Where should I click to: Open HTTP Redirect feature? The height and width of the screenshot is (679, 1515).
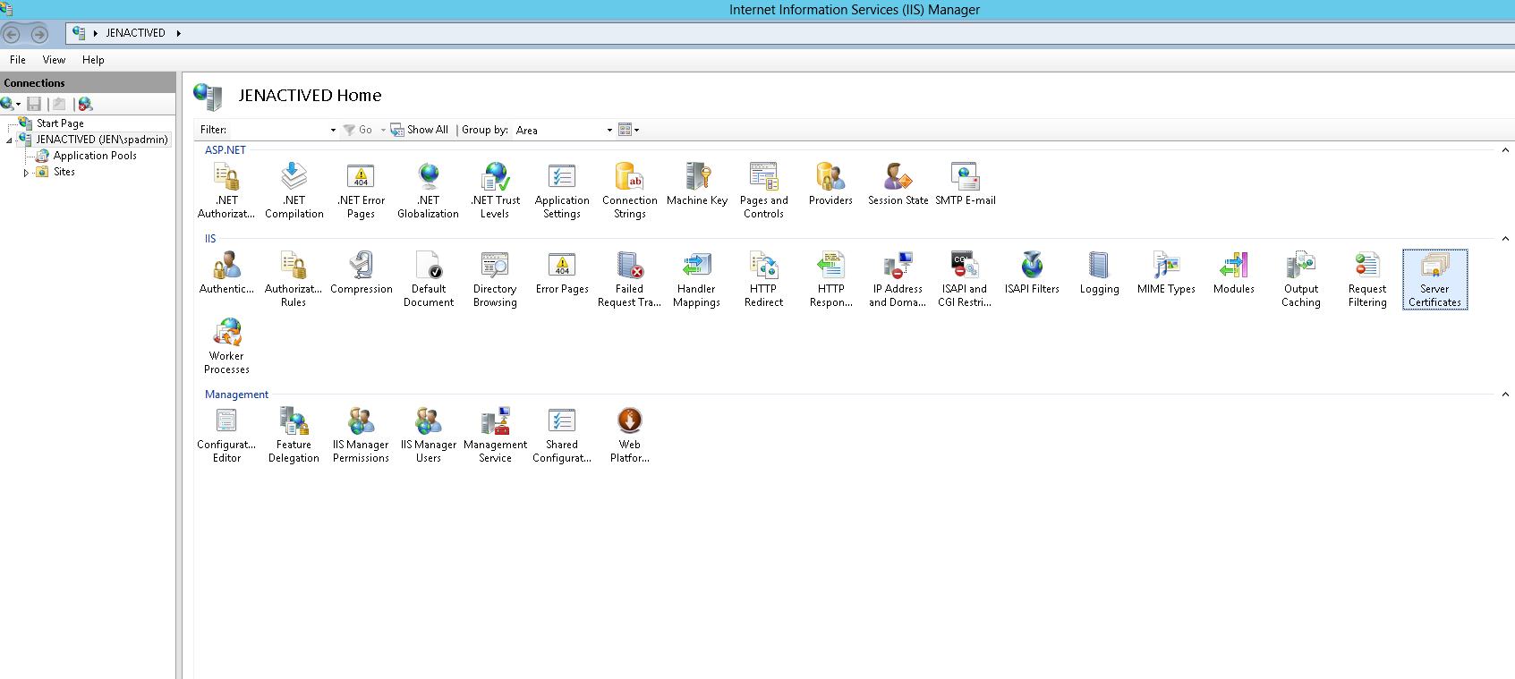pyautogui.click(x=764, y=278)
